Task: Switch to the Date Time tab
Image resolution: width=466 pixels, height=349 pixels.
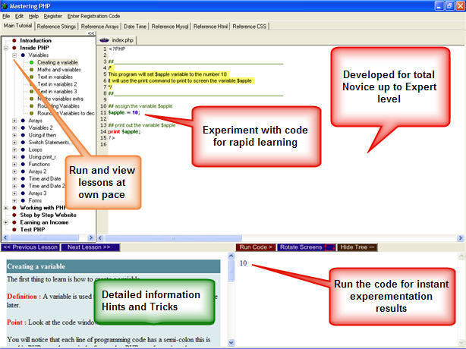Action: point(135,27)
